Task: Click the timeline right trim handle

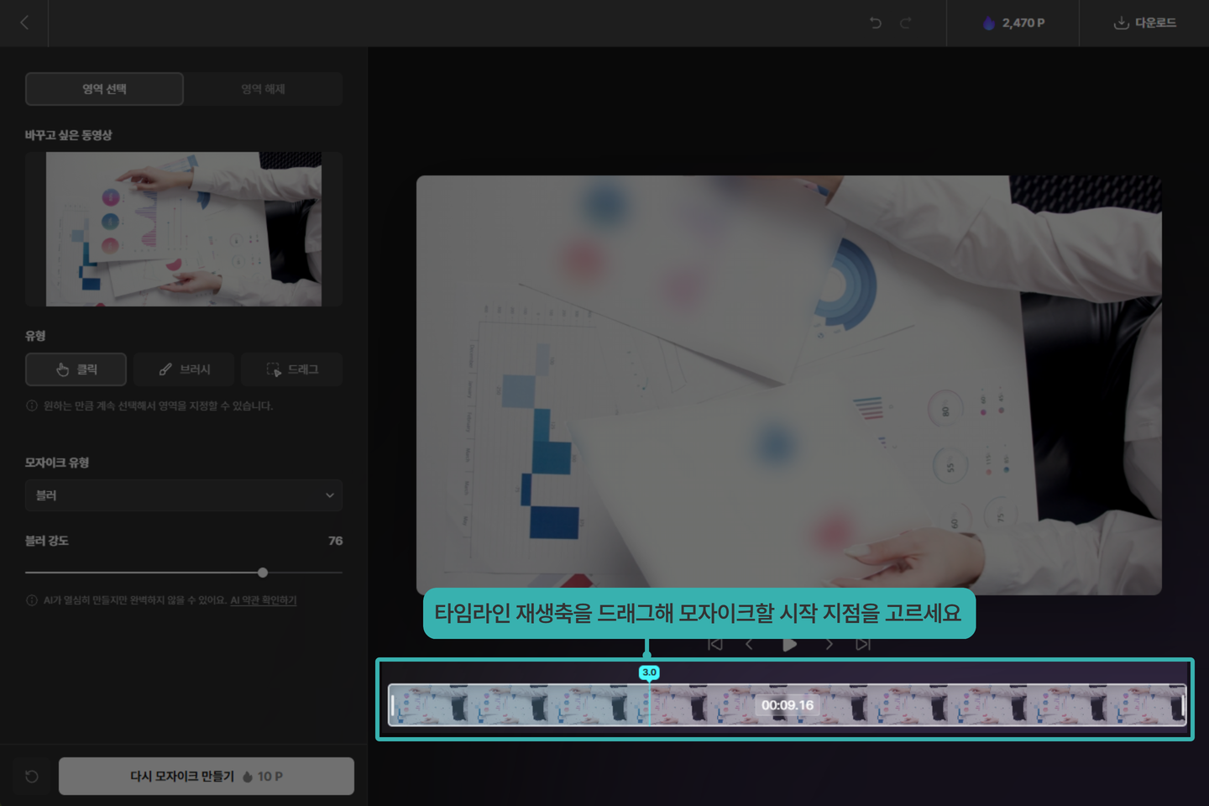Action: [1183, 705]
